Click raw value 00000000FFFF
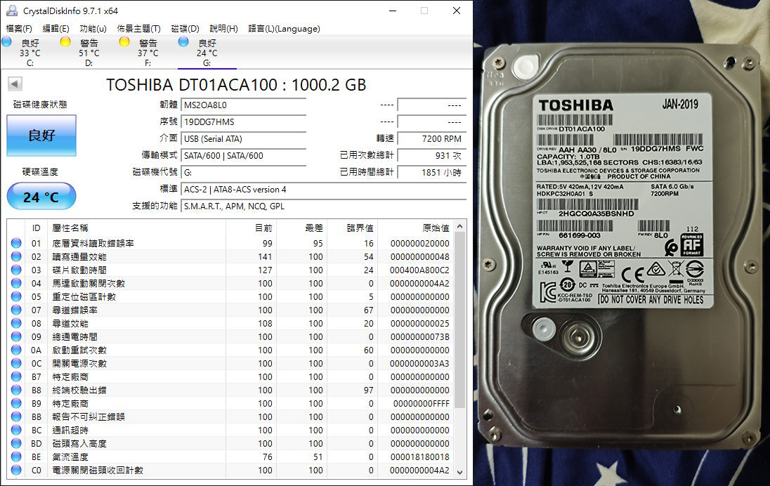Image resolution: width=770 pixels, height=486 pixels. tap(422, 404)
